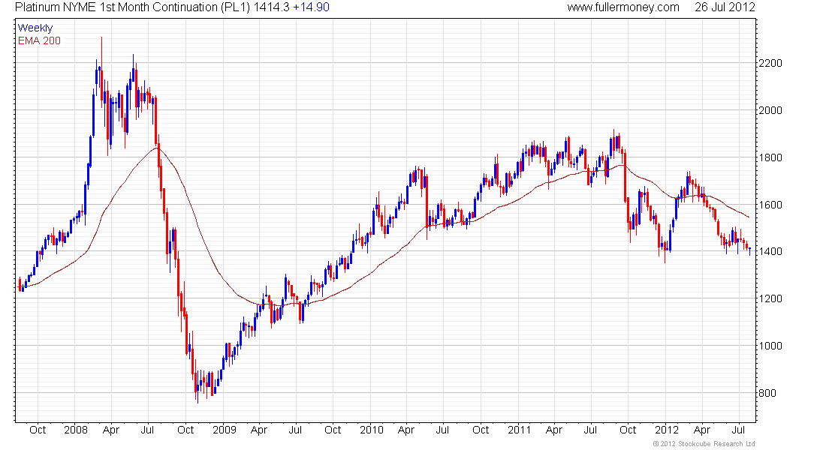Click the Stockcube Research Ltd copyright text
Screen dimensions: 826x450
pyautogui.click(x=704, y=444)
